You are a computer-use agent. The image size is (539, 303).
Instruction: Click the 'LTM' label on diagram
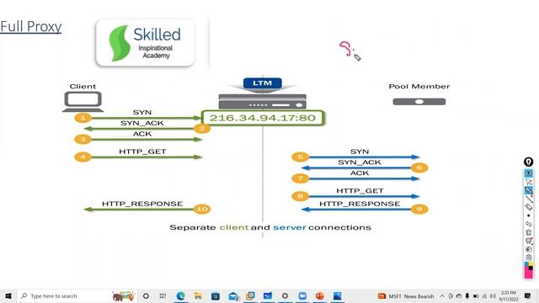[x=262, y=83]
